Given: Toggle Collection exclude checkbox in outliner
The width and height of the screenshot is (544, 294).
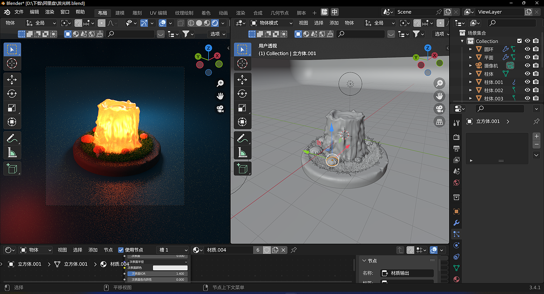Looking at the screenshot, I should [519, 41].
